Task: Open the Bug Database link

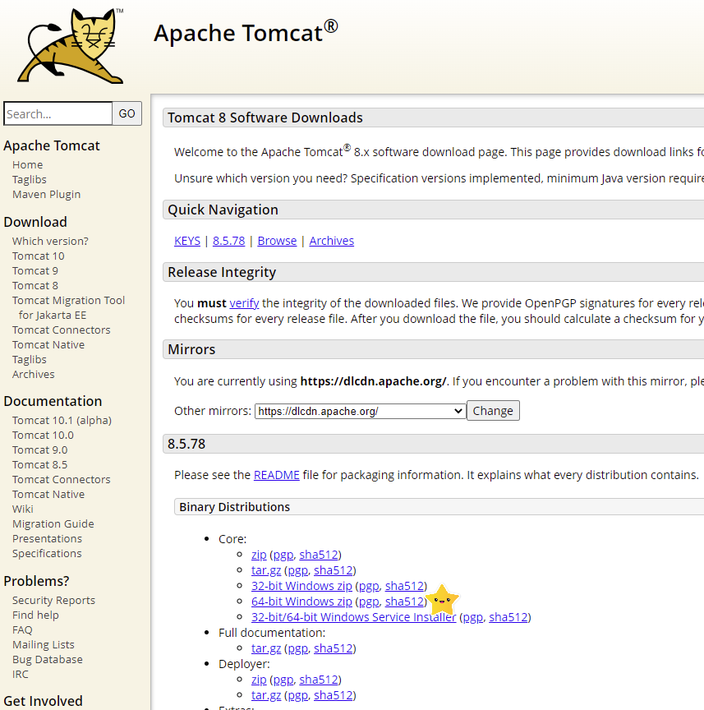Action: tap(48, 660)
